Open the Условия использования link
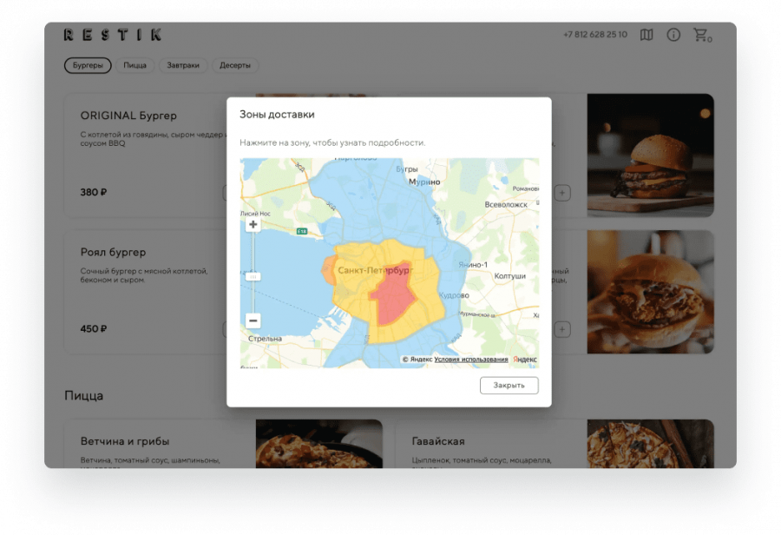Viewport: 781px width, 535px height. coord(470,360)
